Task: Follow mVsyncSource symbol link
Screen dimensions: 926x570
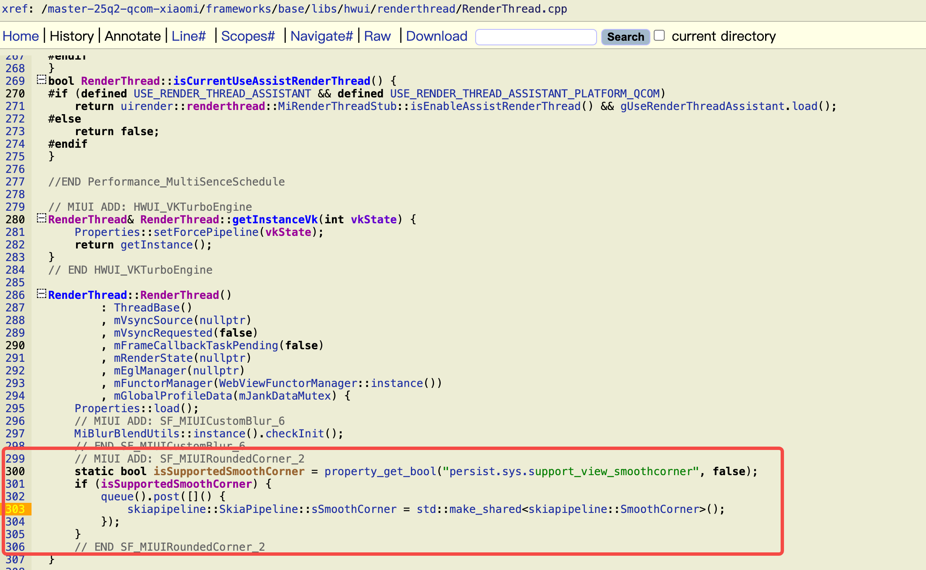Action: (153, 320)
